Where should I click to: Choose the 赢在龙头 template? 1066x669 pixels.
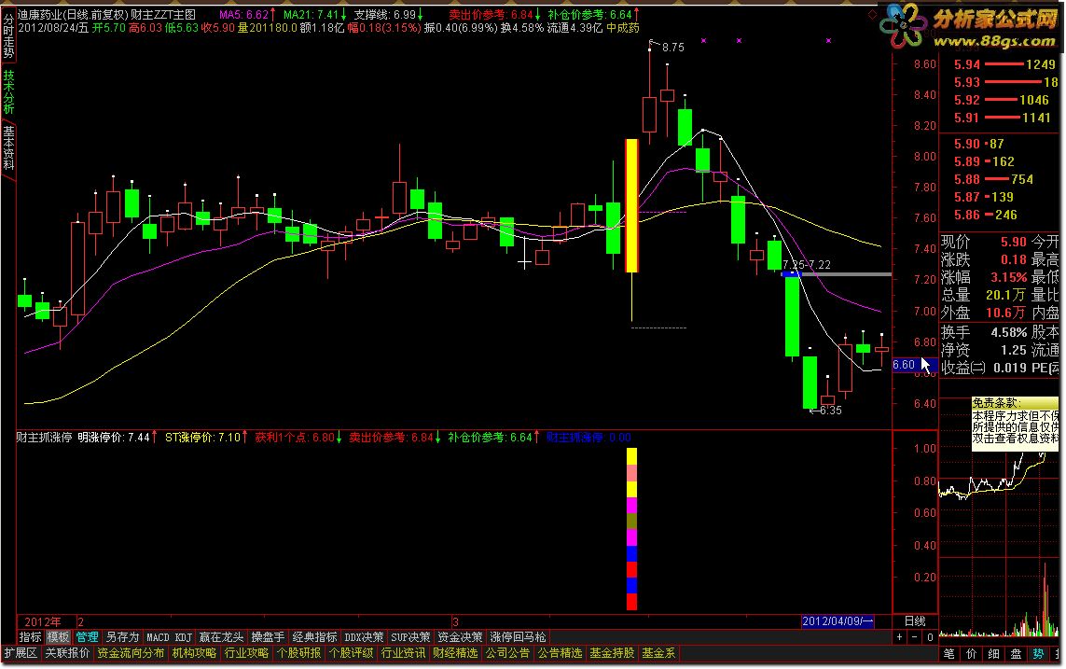coord(221,637)
